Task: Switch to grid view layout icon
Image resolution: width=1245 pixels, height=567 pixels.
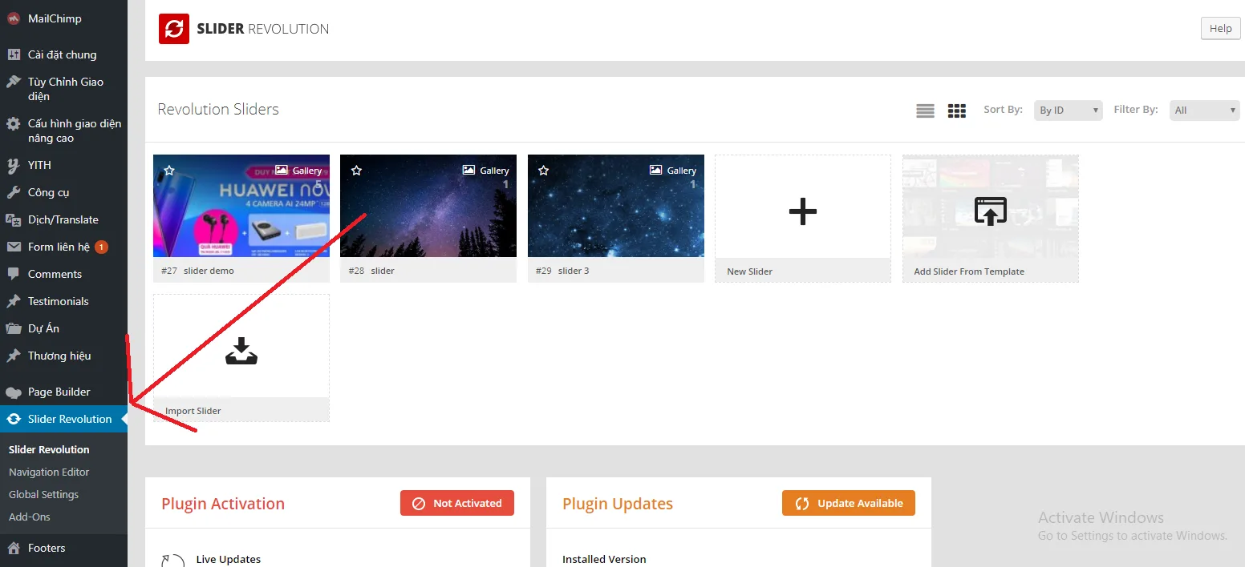Action: 956,111
